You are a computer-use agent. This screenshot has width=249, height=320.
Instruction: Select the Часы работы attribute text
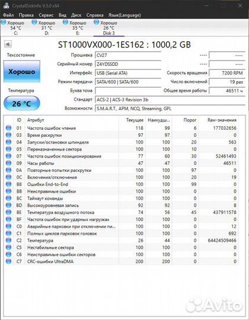[x=41, y=163]
